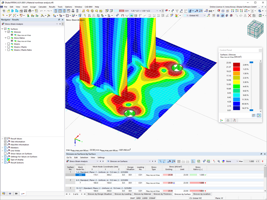The width and height of the screenshot is (267, 200).
Task: Open the Results menu
Action: click(x=52, y=7)
